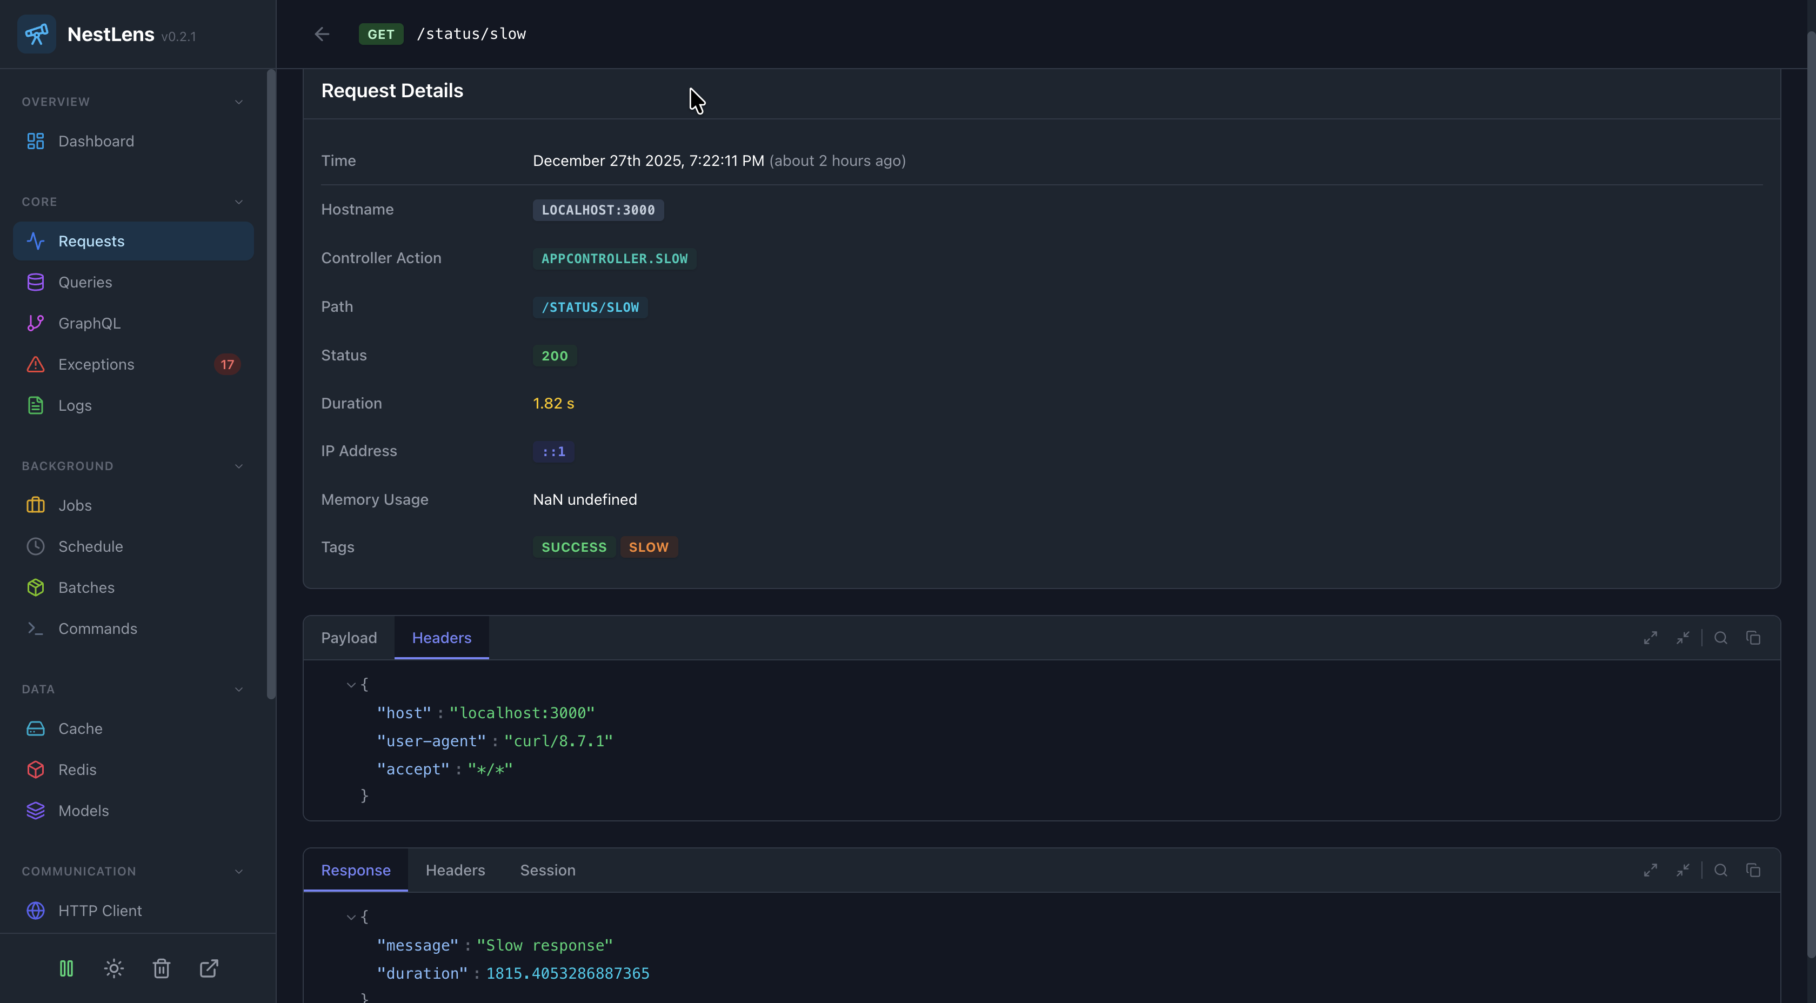Switch to the Payload tab
This screenshot has height=1003, width=1816.
pos(349,638)
